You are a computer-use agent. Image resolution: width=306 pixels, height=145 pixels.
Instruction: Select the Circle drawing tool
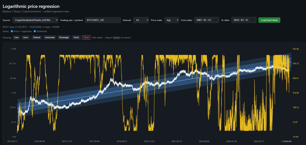coord(76,37)
